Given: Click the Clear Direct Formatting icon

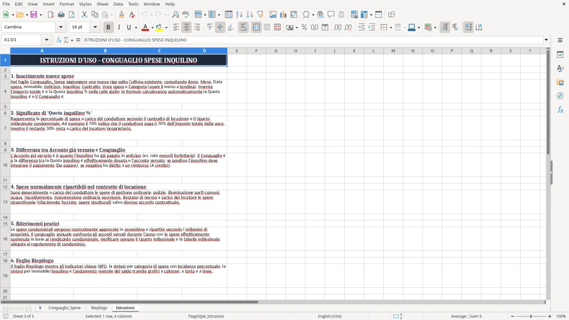Looking at the screenshot, I should click(132, 15).
